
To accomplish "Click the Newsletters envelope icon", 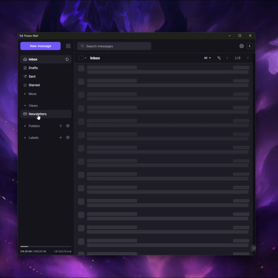I will (x=25, y=114).
